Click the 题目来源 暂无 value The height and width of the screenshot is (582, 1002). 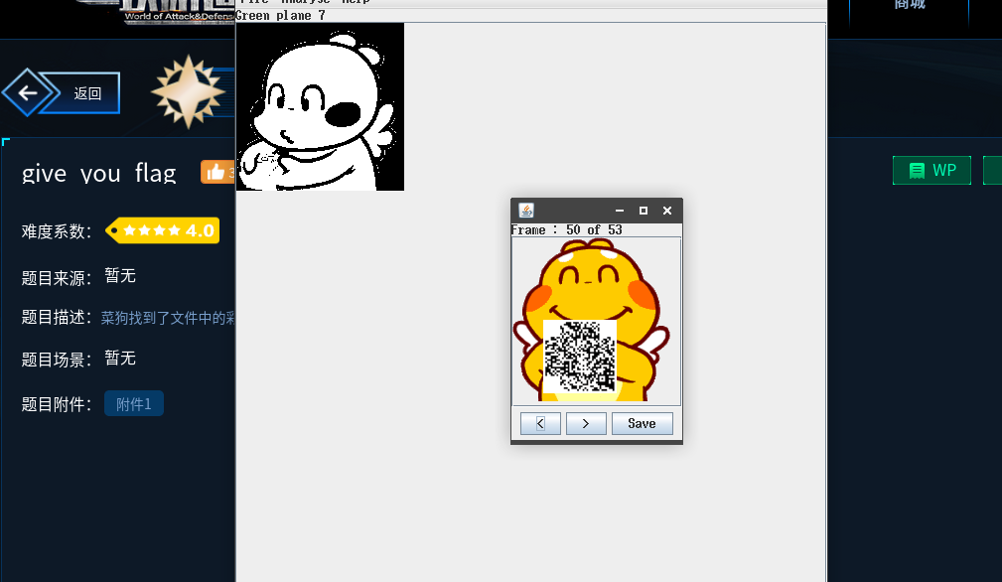pyautogui.click(x=120, y=276)
